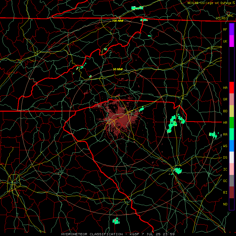The height and width of the screenshot is (236, 236).
Task: Click the 50 NMI range ring label
Action: 118,69
